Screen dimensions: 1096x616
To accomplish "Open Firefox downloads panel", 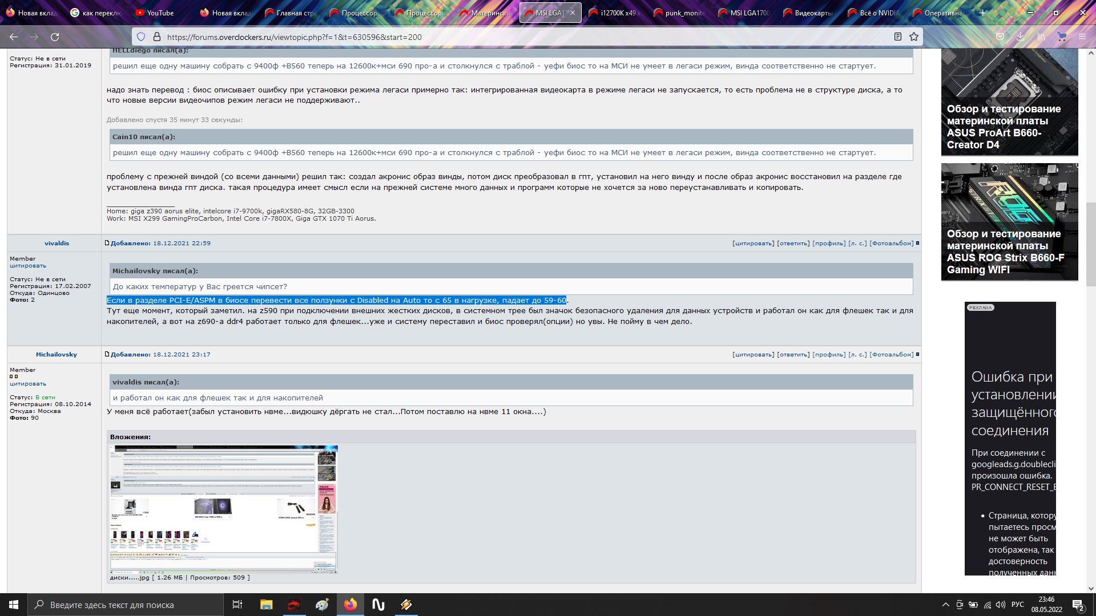I will click(1020, 37).
